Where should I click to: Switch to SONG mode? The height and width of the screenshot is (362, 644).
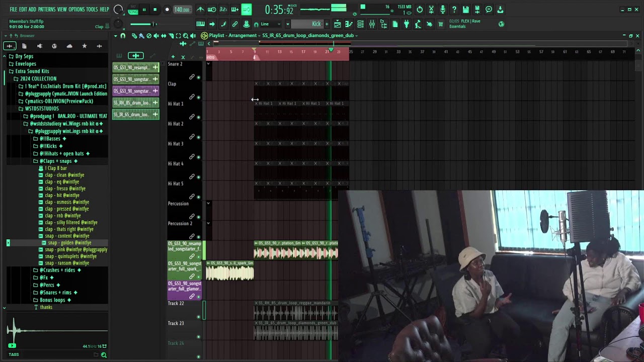pyautogui.click(x=133, y=12)
